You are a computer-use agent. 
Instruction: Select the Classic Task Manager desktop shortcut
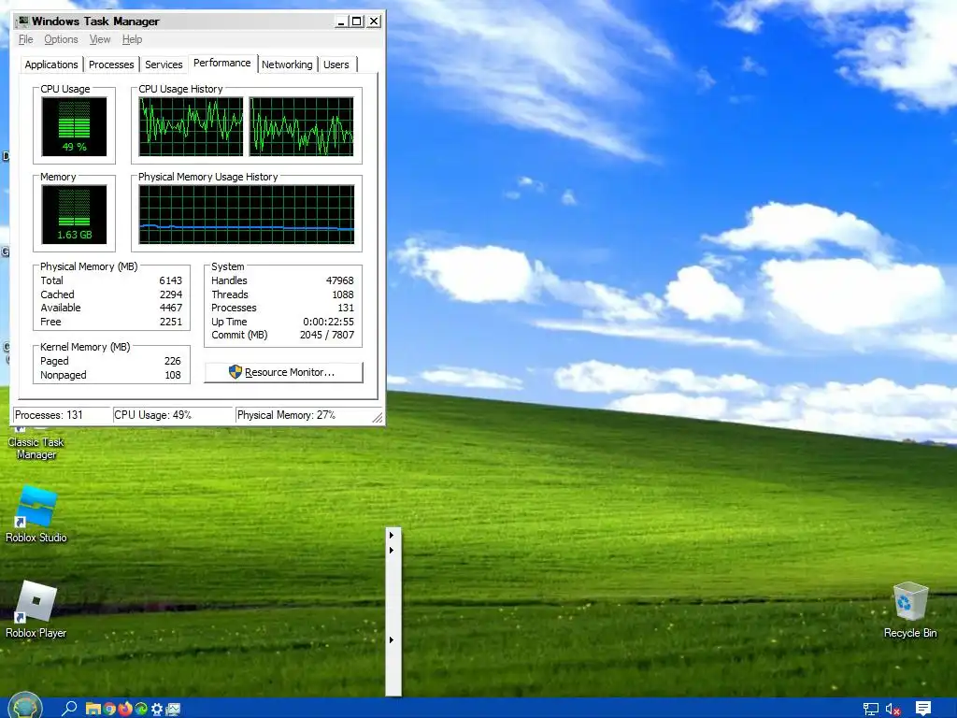pos(36,444)
